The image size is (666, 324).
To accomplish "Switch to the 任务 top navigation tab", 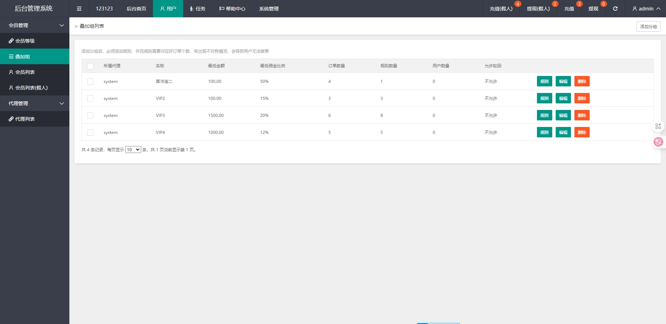I will [x=197, y=9].
